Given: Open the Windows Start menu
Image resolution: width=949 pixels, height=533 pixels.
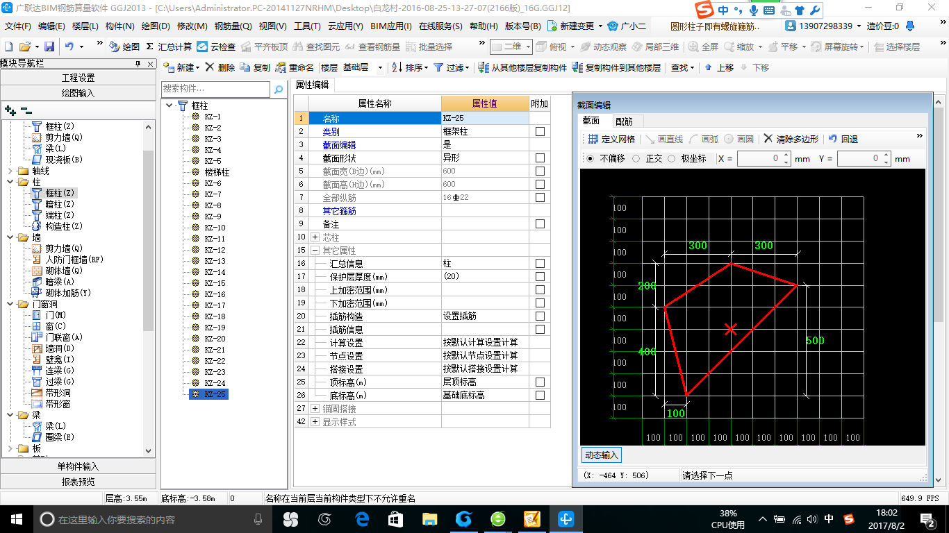Looking at the screenshot, I should point(16,518).
